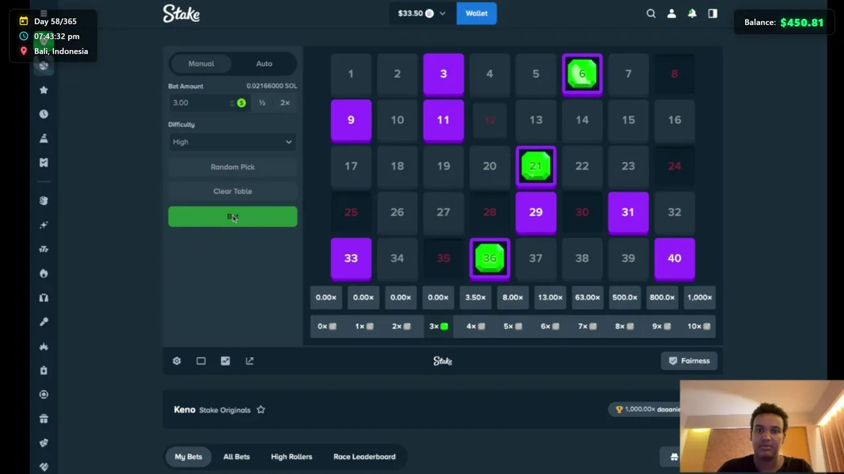This screenshot has width=844, height=474.
Task: Open the 777 slots sidebar icon
Action: (44, 249)
